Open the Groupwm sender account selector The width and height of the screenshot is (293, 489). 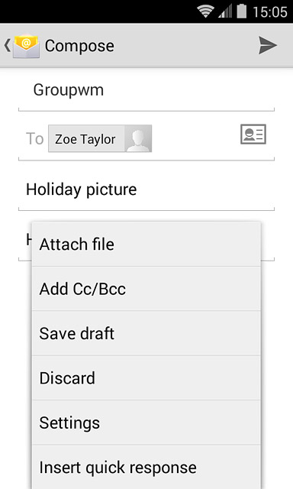(x=146, y=90)
